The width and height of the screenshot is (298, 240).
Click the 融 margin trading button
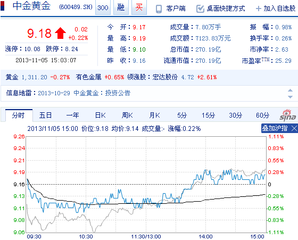(x=121, y=7)
